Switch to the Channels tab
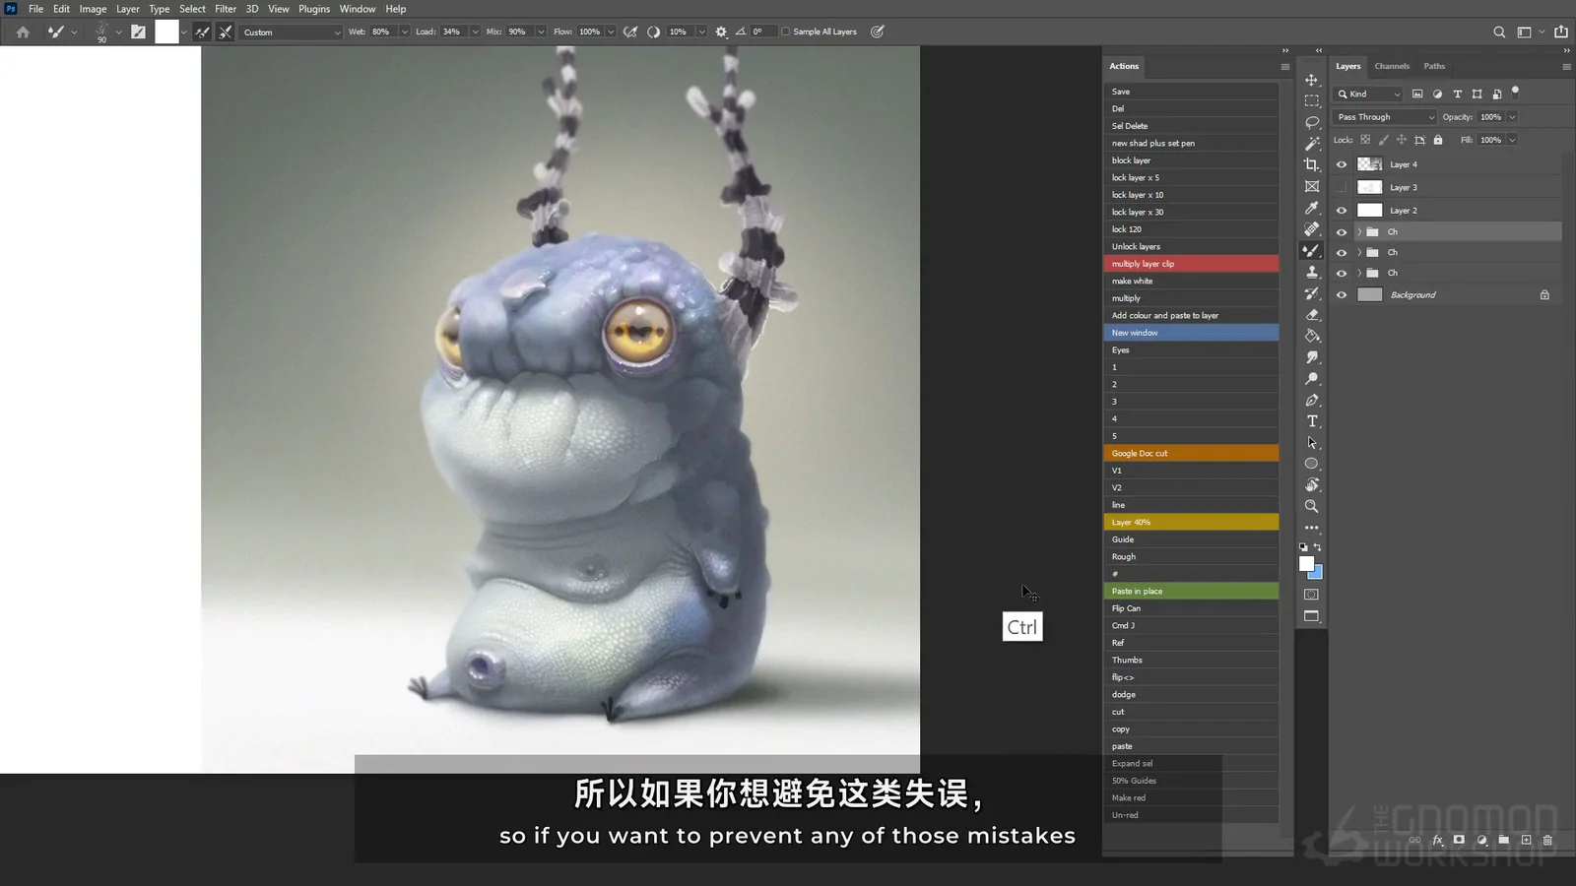Screen dimensions: 1576x886 1392,66
